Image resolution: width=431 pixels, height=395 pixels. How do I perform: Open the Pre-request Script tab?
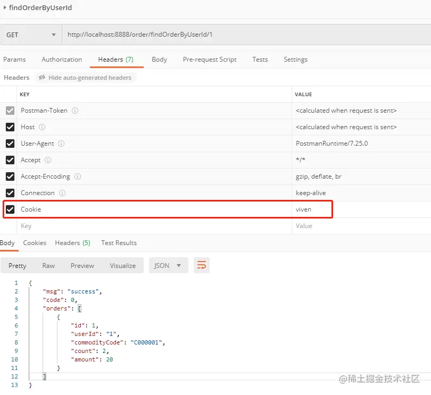pos(210,60)
